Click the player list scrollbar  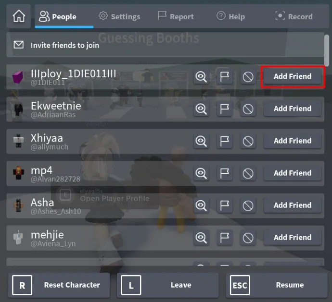327,50
